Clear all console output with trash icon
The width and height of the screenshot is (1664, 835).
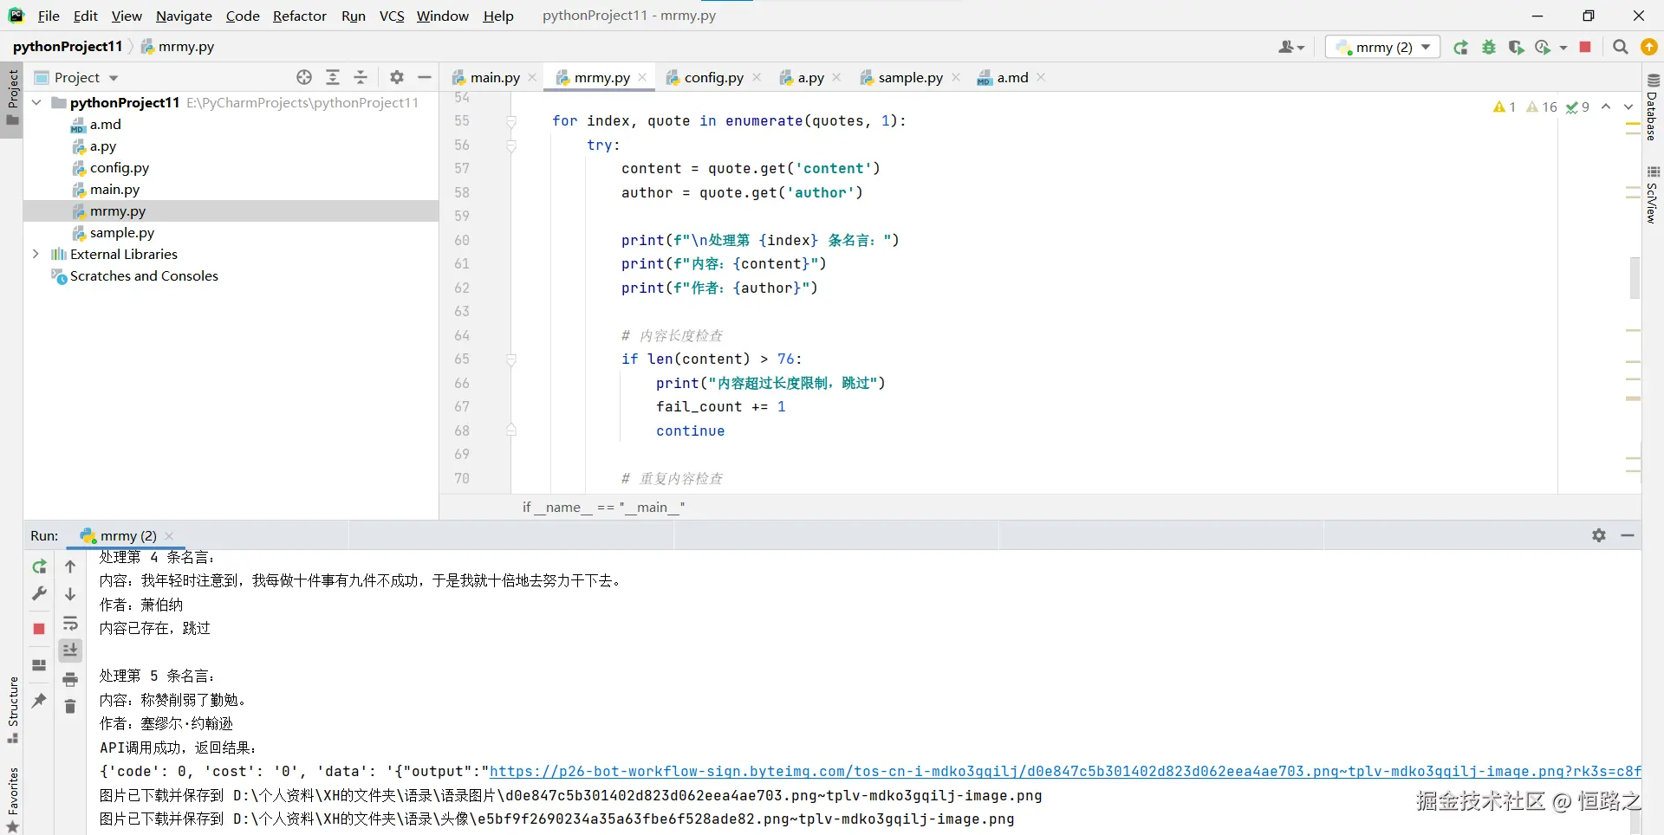70,707
